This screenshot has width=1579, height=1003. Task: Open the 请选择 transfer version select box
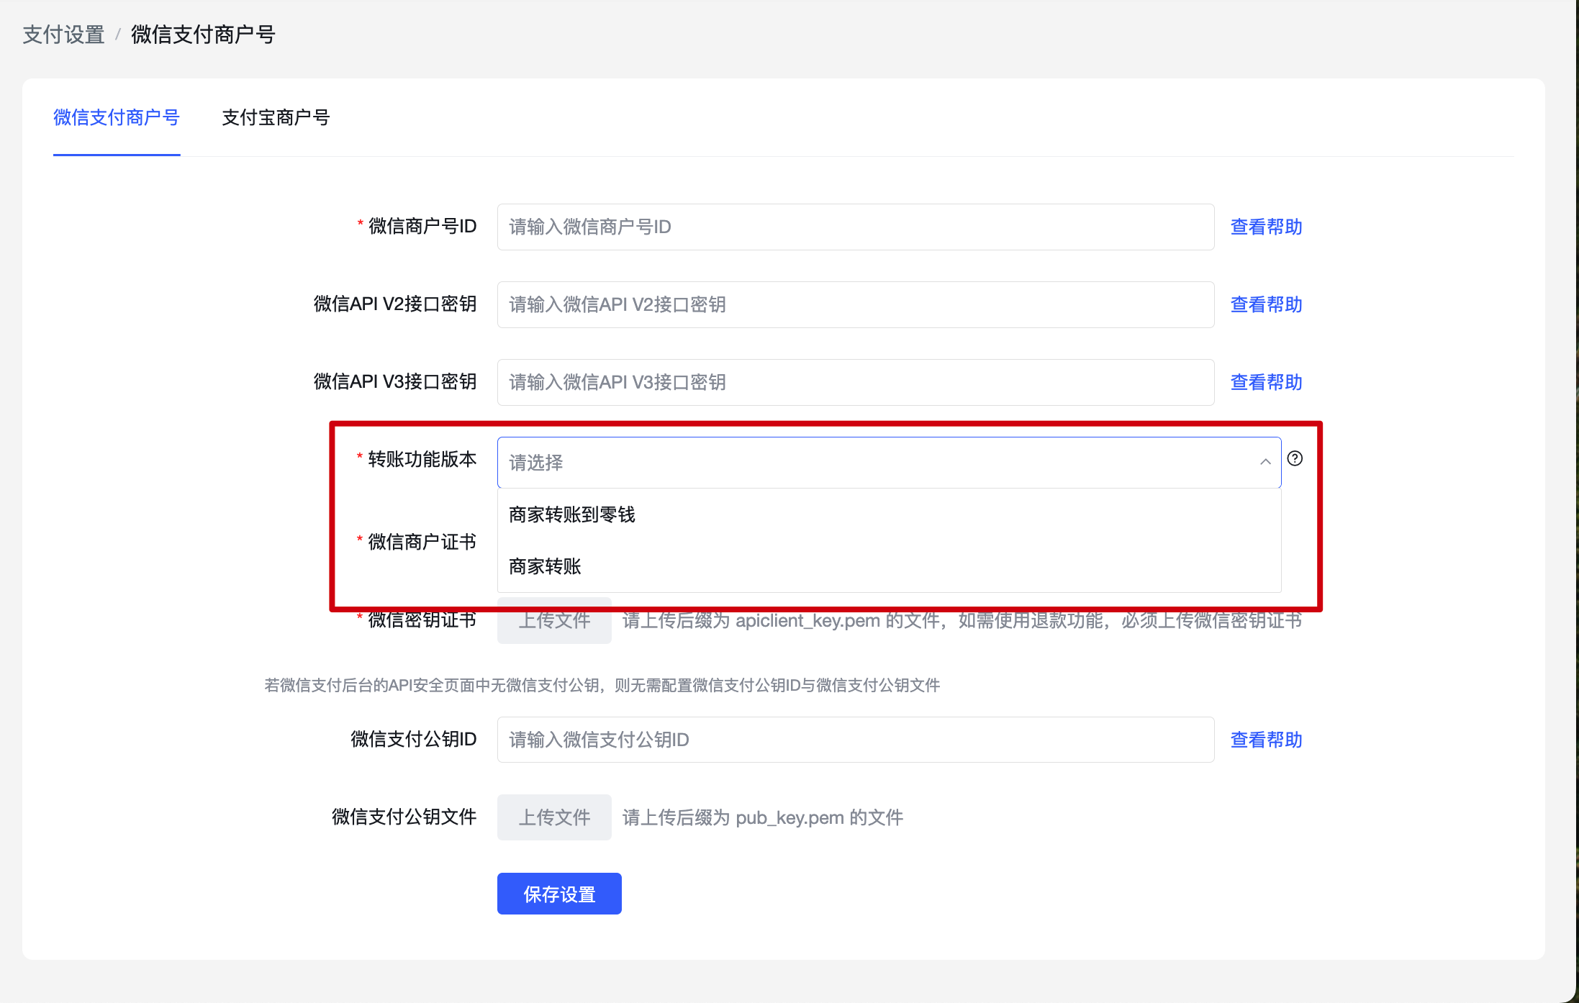coord(889,463)
